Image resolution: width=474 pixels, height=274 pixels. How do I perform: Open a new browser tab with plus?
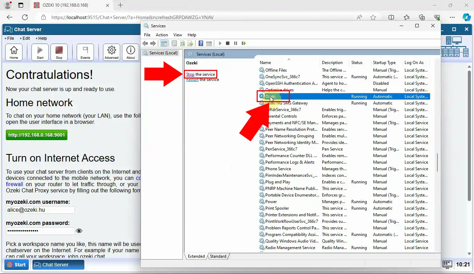(x=120, y=5)
